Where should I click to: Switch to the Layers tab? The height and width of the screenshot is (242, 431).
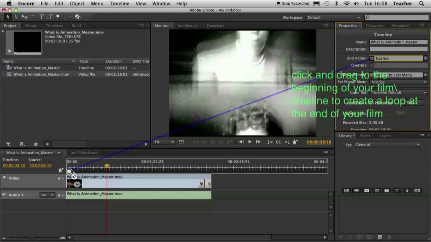coord(385,135)
